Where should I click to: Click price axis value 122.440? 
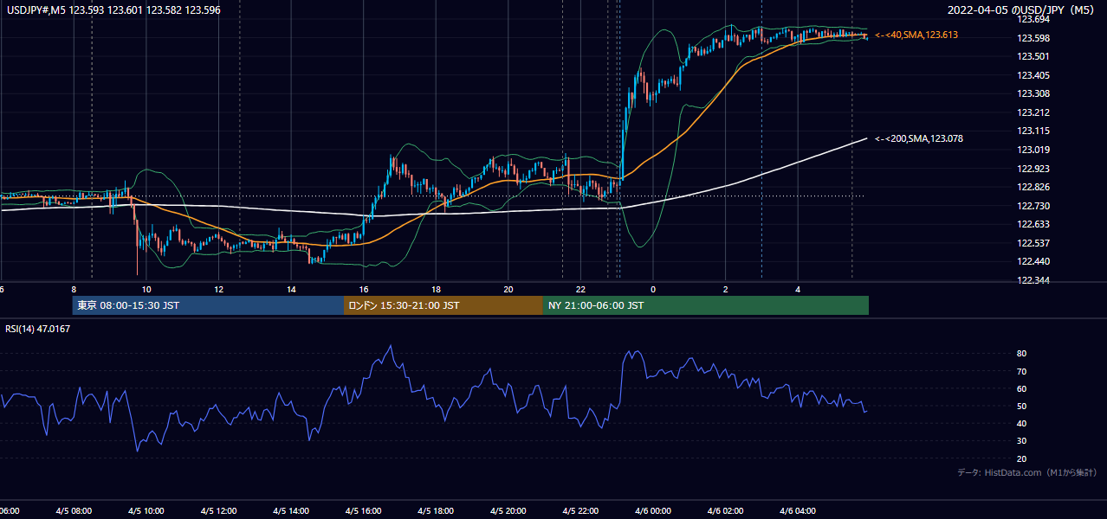(x=1032, y=261)
